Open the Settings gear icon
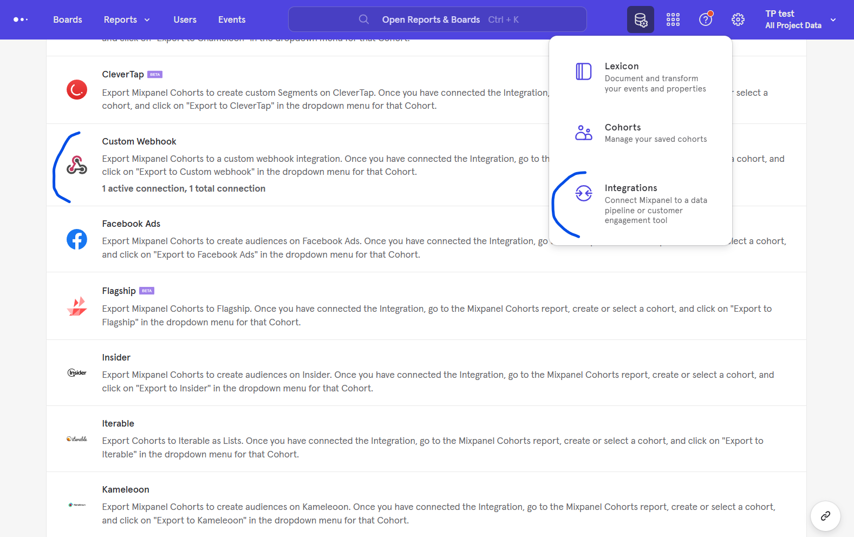 coord(738,19)
